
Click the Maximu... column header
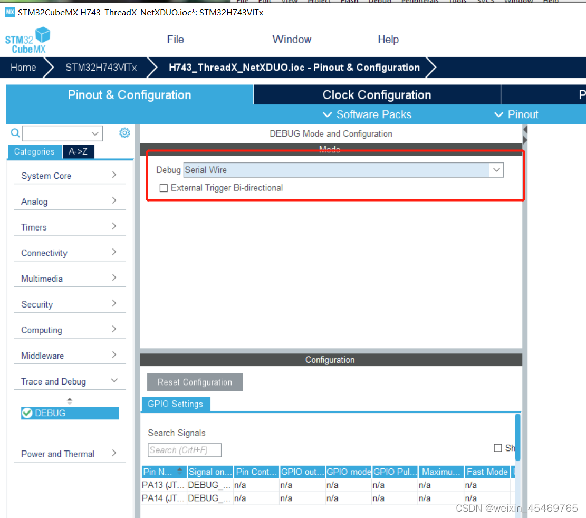tap(441, 472)
